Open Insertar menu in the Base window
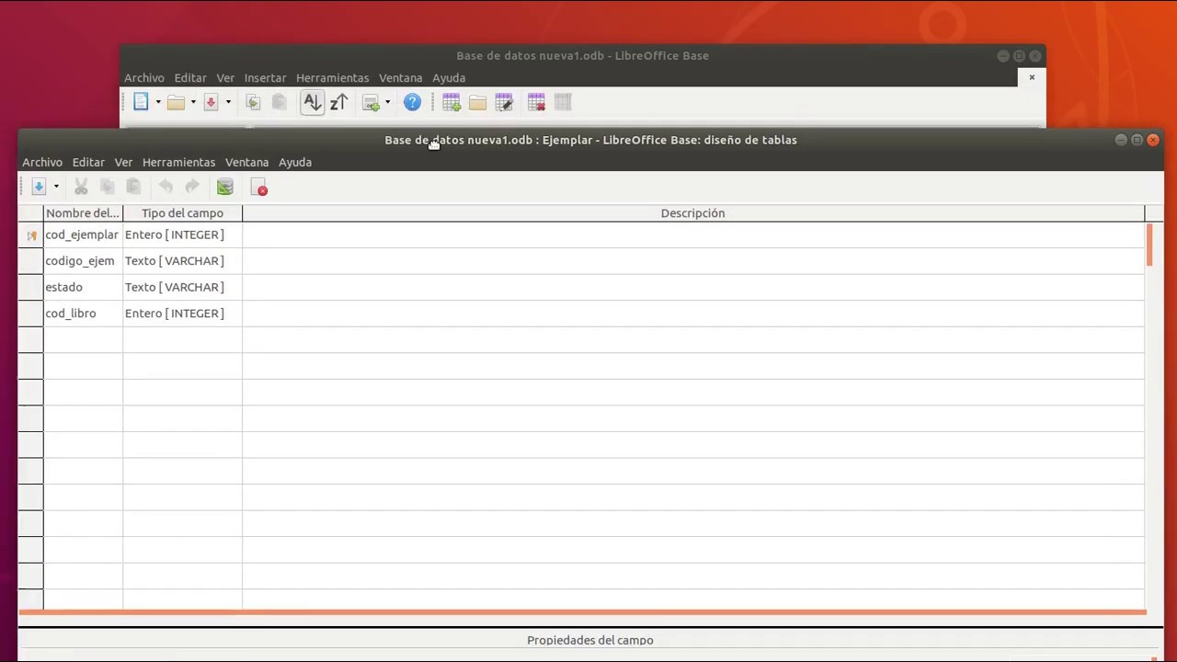This screenshot has width=1177, height=662. (x=265, y=78)
